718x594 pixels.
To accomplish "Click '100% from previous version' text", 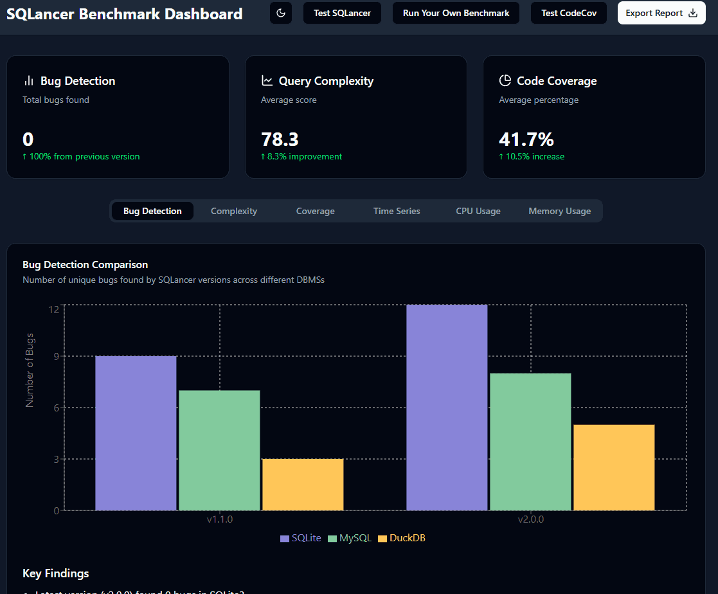I will tap(85, 157).
